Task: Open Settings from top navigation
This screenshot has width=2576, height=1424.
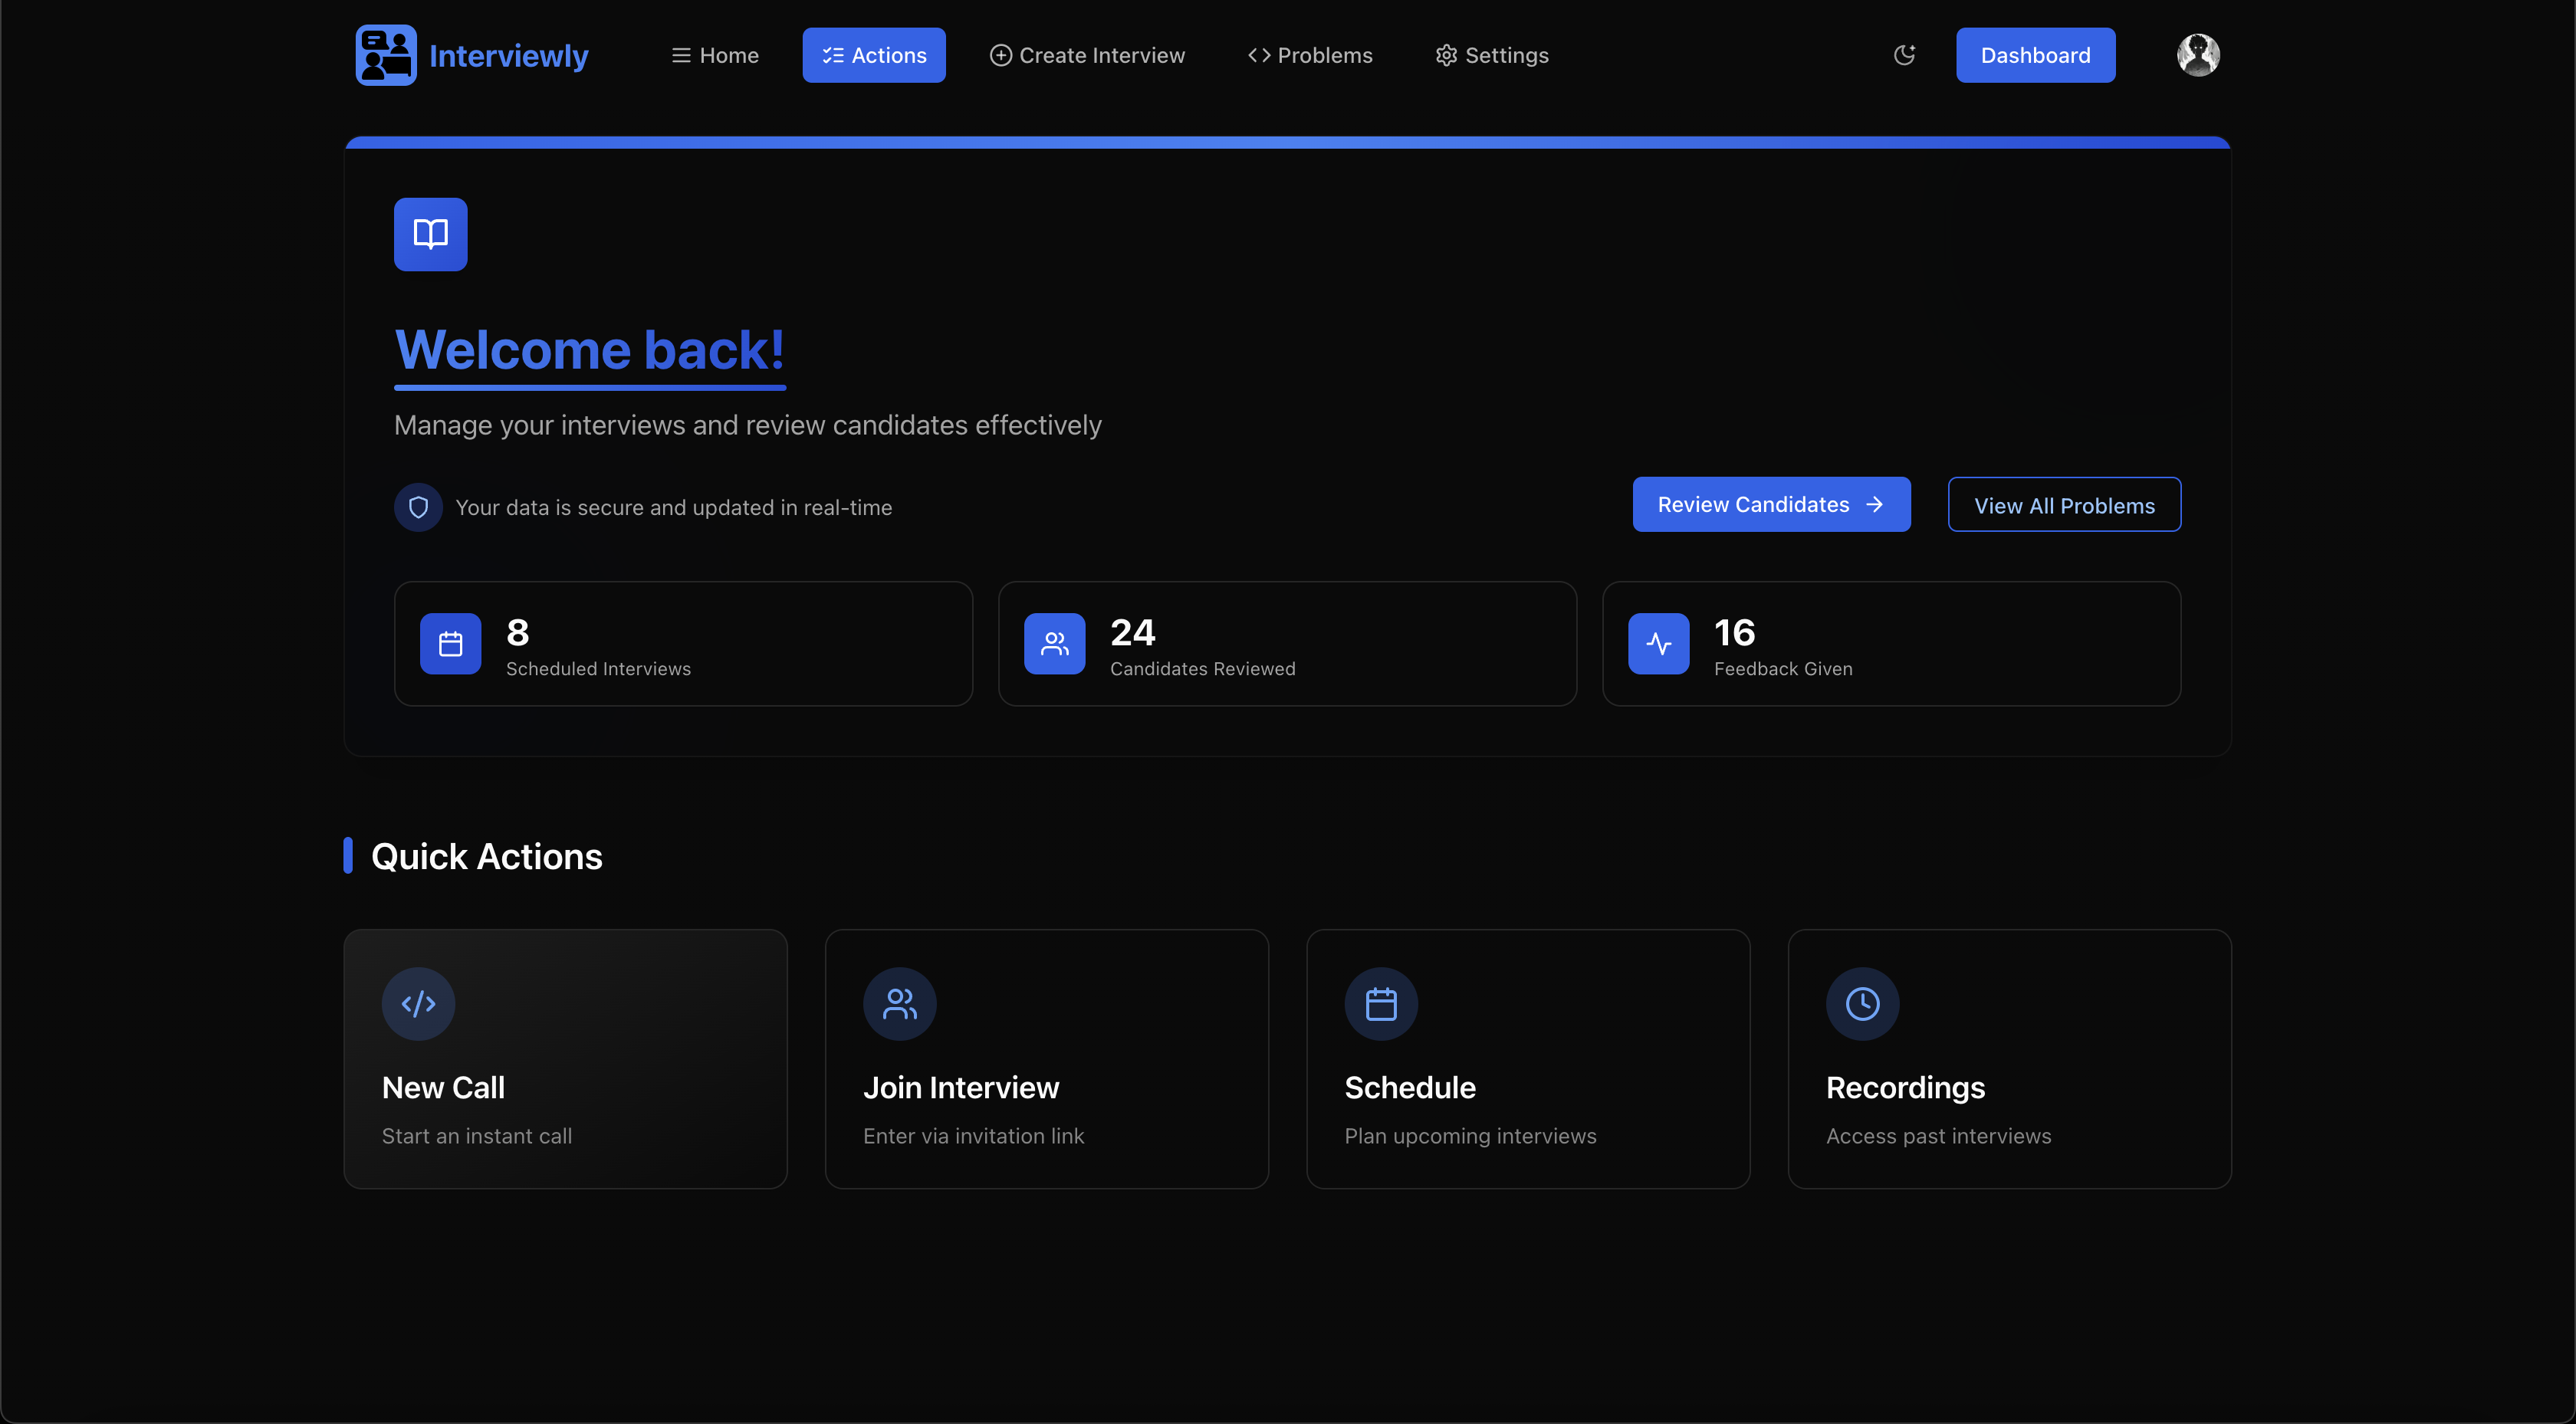Action: [x=1492, y=55]
